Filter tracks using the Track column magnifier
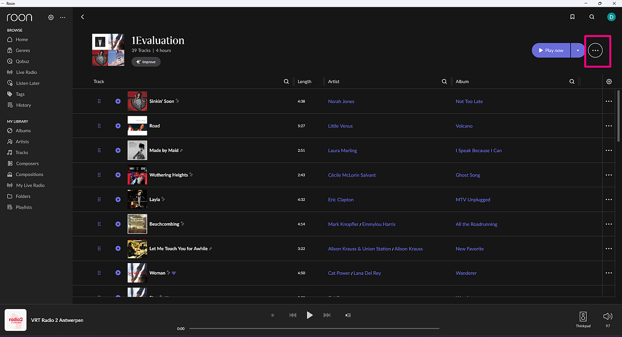The width and height of the screenshot is (622, 337). 286,82
